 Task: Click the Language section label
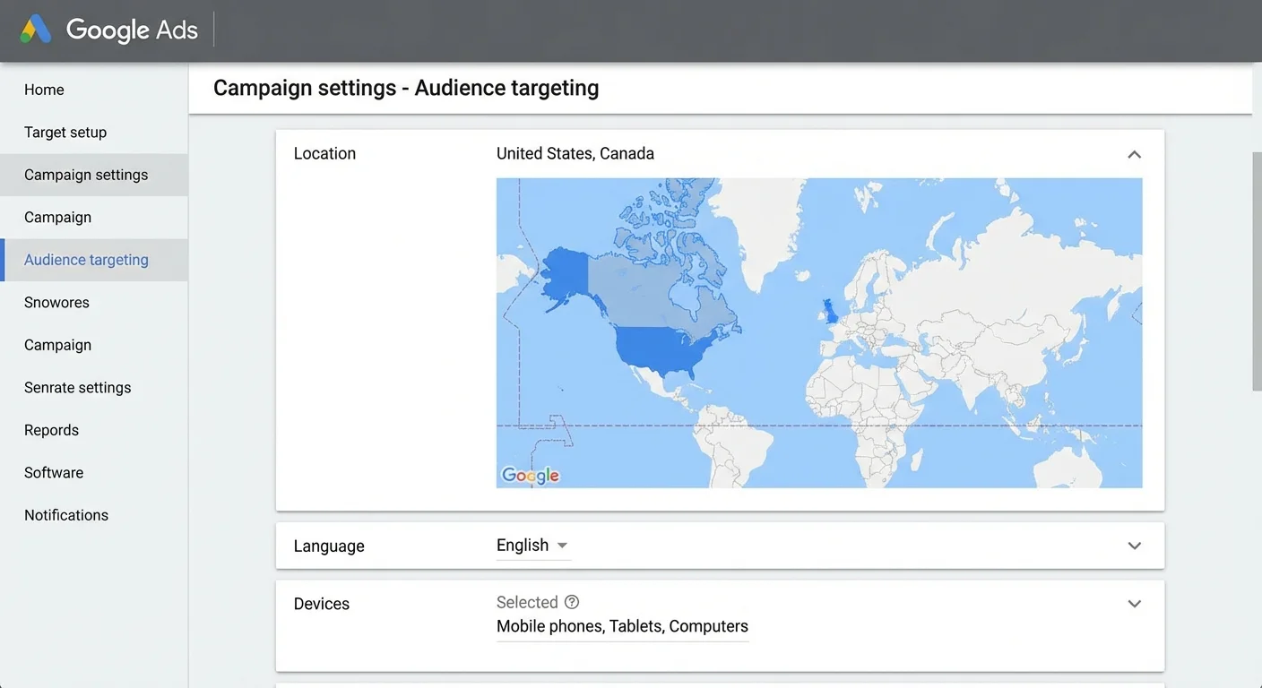pos(329,546)
